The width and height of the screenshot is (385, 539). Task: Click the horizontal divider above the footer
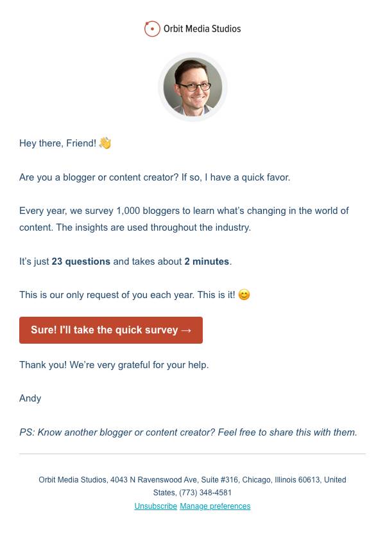click(x=193, y=454)
